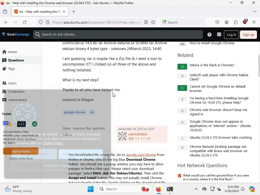This screenshot has width=260, height=195.
Task: Click the Log in button
Action: [x=231, y=35]
